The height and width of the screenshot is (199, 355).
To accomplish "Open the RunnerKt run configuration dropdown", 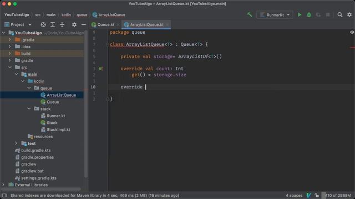I will click(275, 15).
